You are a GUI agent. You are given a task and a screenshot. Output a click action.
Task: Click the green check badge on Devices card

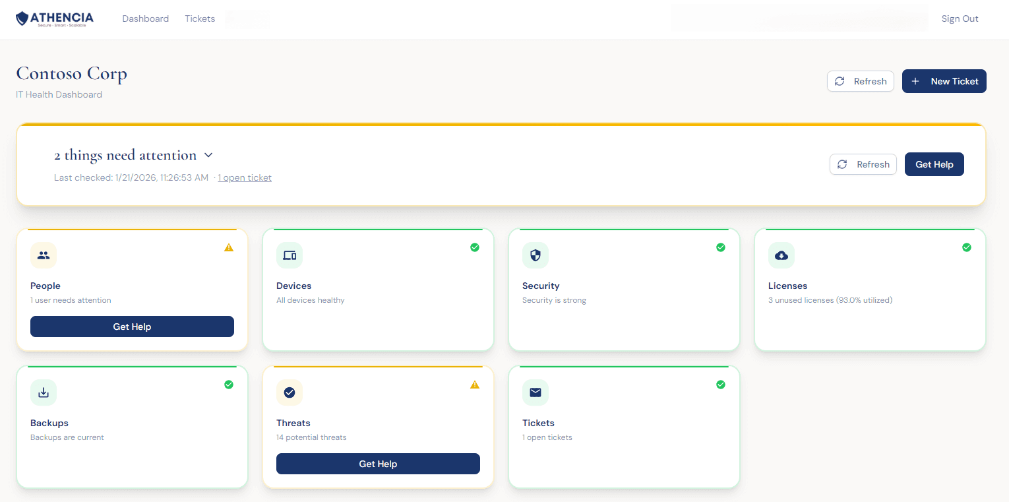(475, 247)
